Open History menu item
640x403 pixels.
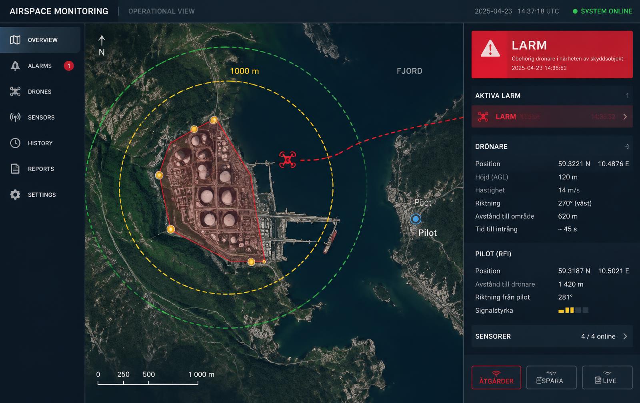(40, 143)
